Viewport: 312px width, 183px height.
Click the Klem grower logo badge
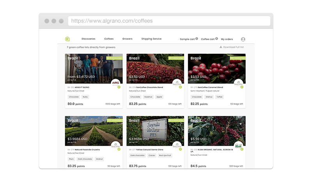pos(238,146)
